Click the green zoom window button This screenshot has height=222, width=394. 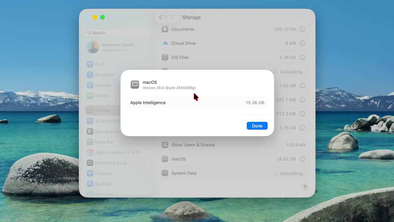pyautogui.click(x=103, y=17)
